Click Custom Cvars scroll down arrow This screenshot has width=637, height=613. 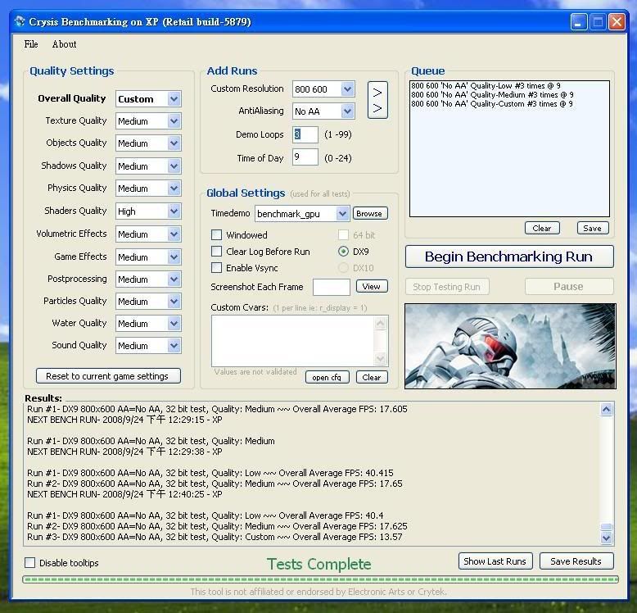pyautogui.click(x=380, y=358)
